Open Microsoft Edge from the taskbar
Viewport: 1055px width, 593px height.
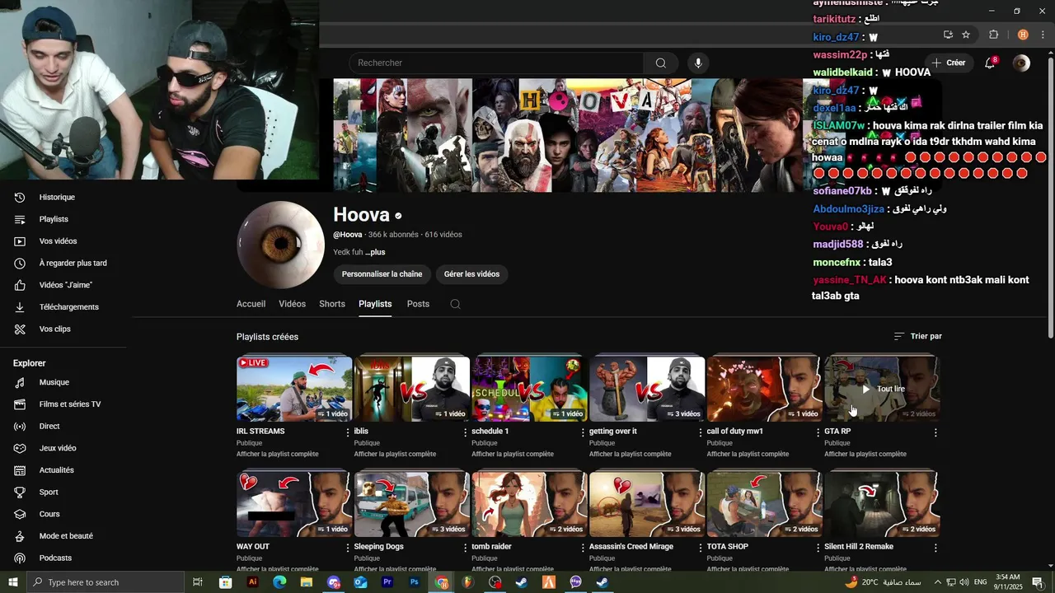click(279, 582)
